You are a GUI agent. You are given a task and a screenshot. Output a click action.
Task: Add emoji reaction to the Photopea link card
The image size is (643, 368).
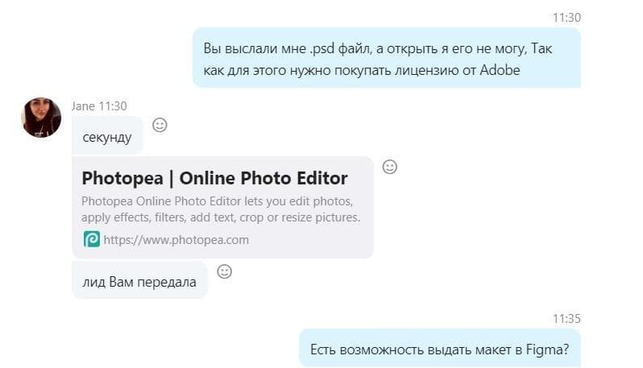click(389, 167)
